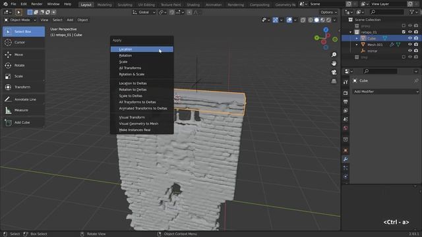The width and height of the screenshot is (422, 237).
Task: Click the new-selection mode icon in tool header
Action: point(30,13)
